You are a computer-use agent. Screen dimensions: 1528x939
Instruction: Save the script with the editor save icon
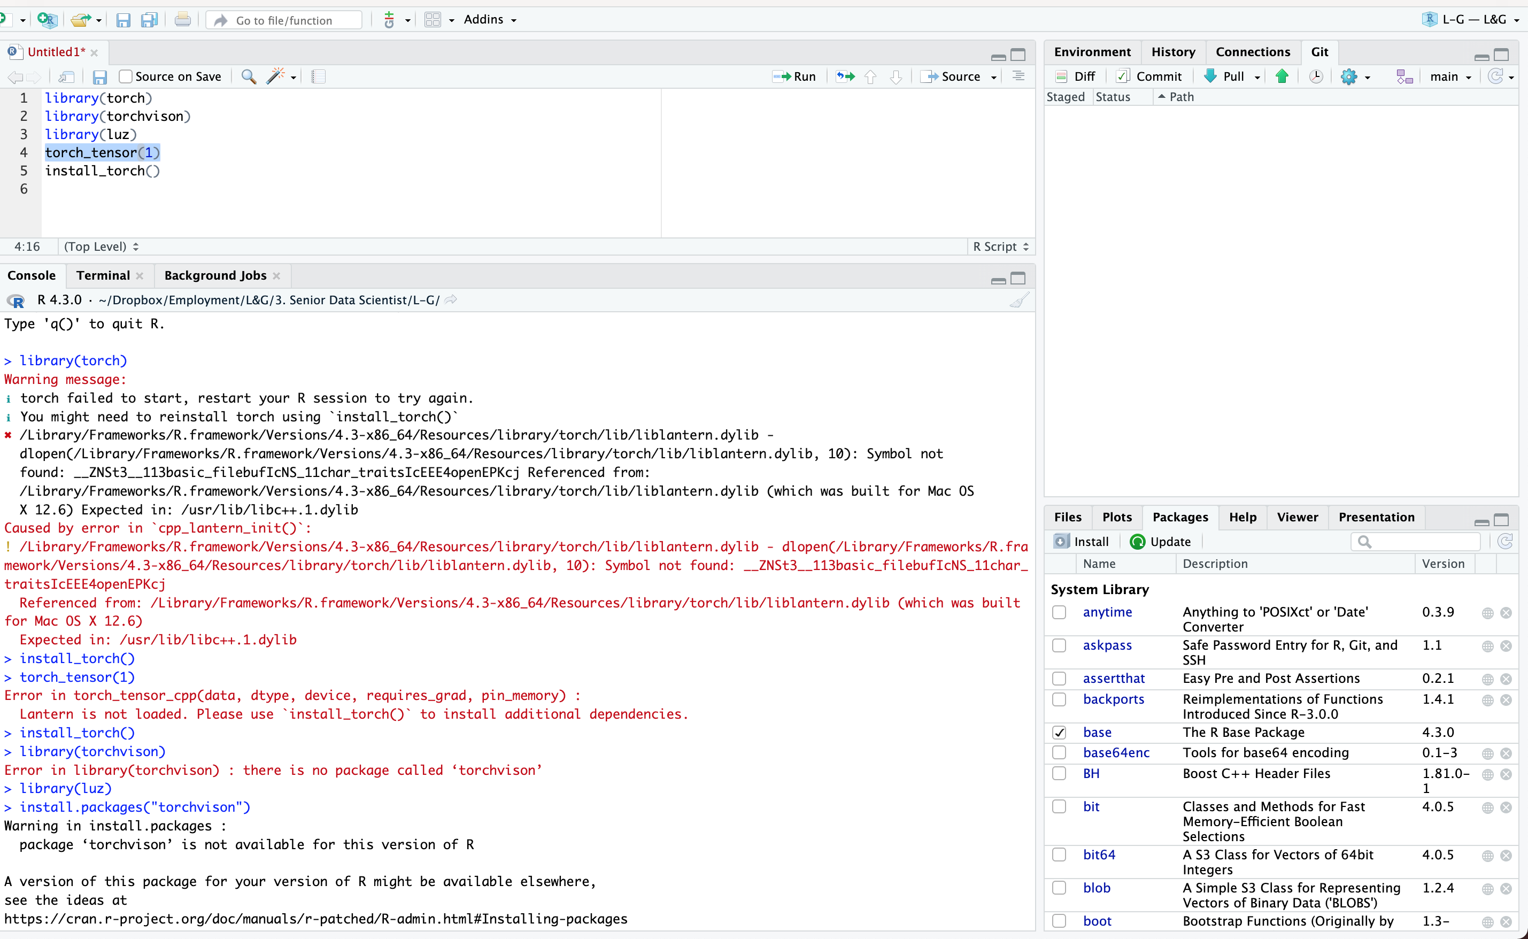coord(99,77)
